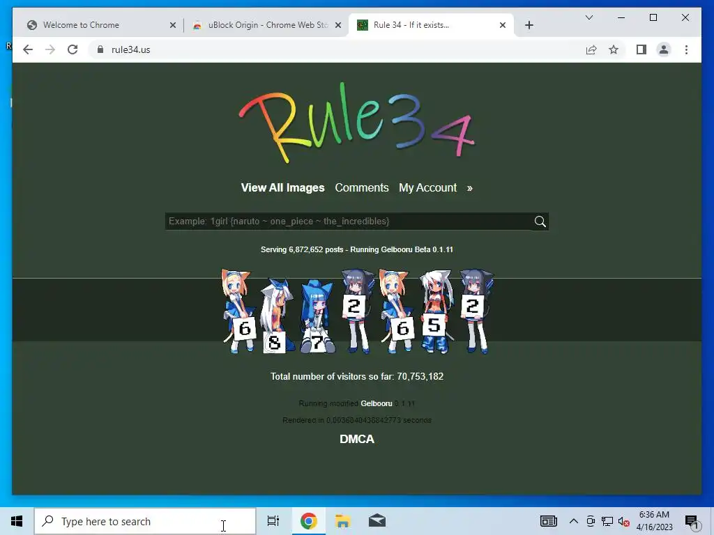
Task: Close the Welcome to Chrome tab
Action: click(x=173, y=25)
